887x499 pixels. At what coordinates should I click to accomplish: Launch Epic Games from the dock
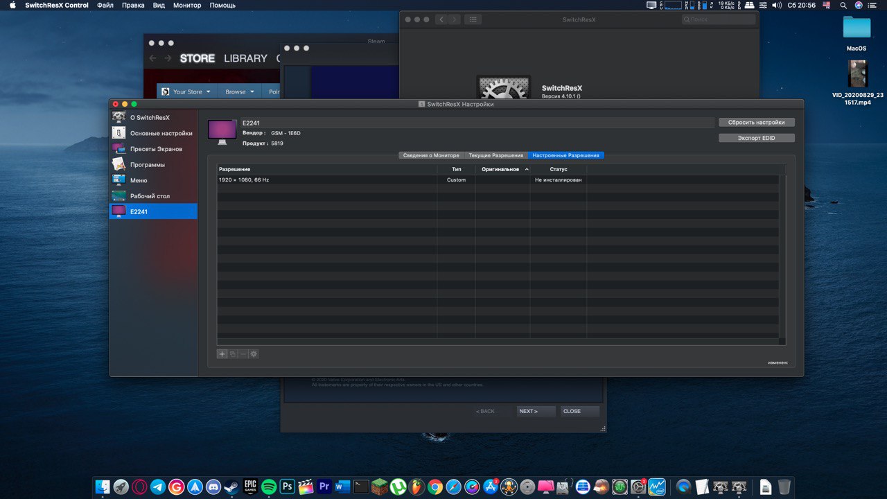250,487
